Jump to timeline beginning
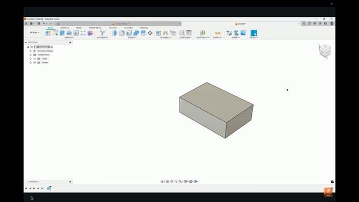The width and height of the screenshot is (359, 202). 26,189
